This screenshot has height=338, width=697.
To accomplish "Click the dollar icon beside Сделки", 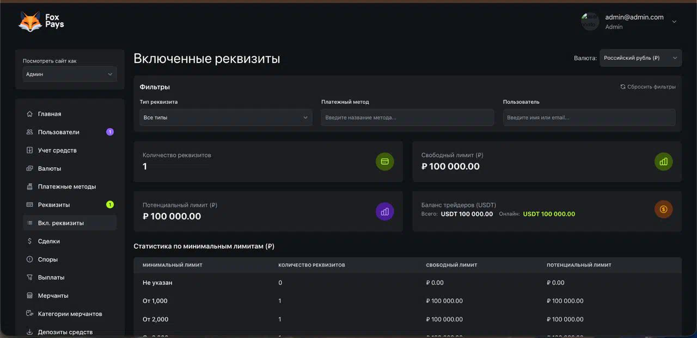I will [29, 241].
